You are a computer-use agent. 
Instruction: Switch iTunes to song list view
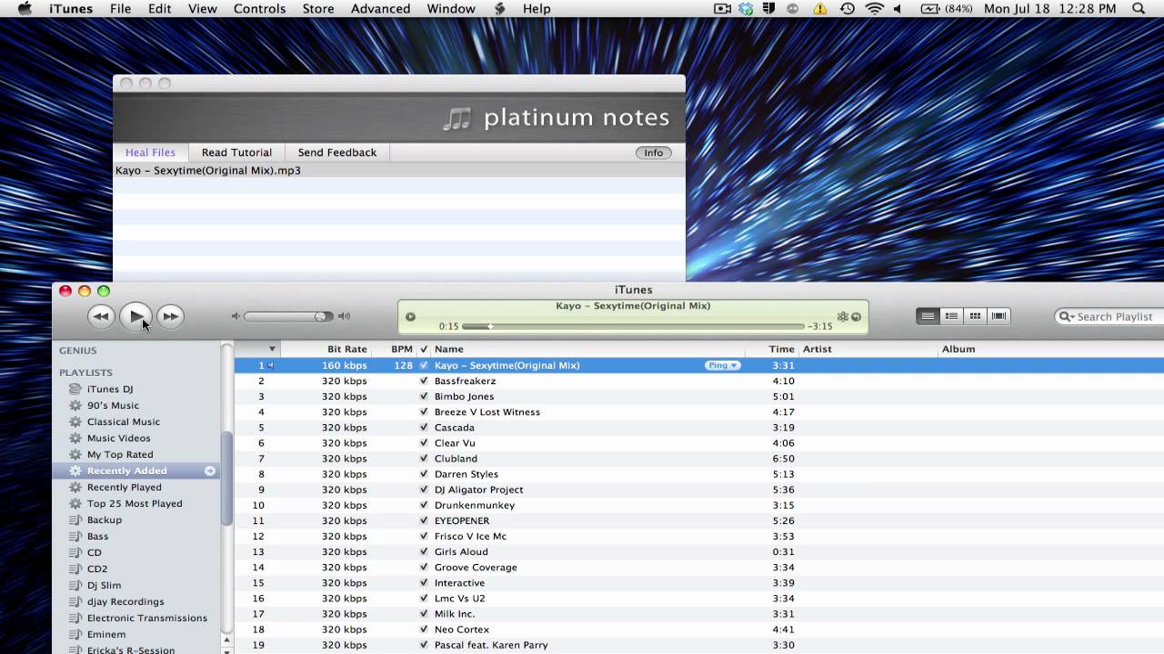928,316
